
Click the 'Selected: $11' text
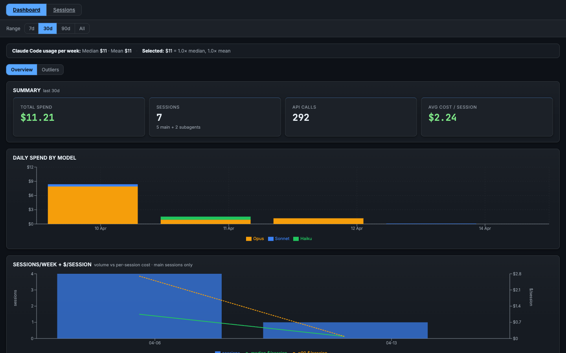[157, 51]
